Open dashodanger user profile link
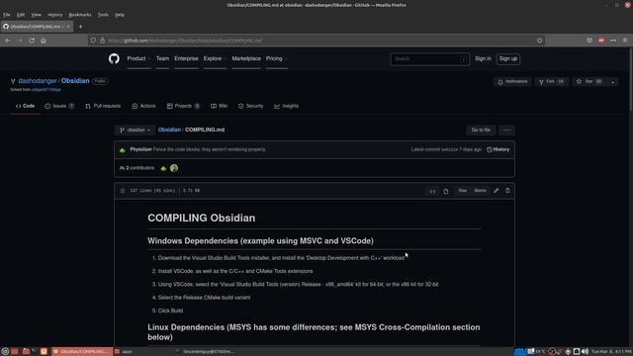 coord(38,81)
